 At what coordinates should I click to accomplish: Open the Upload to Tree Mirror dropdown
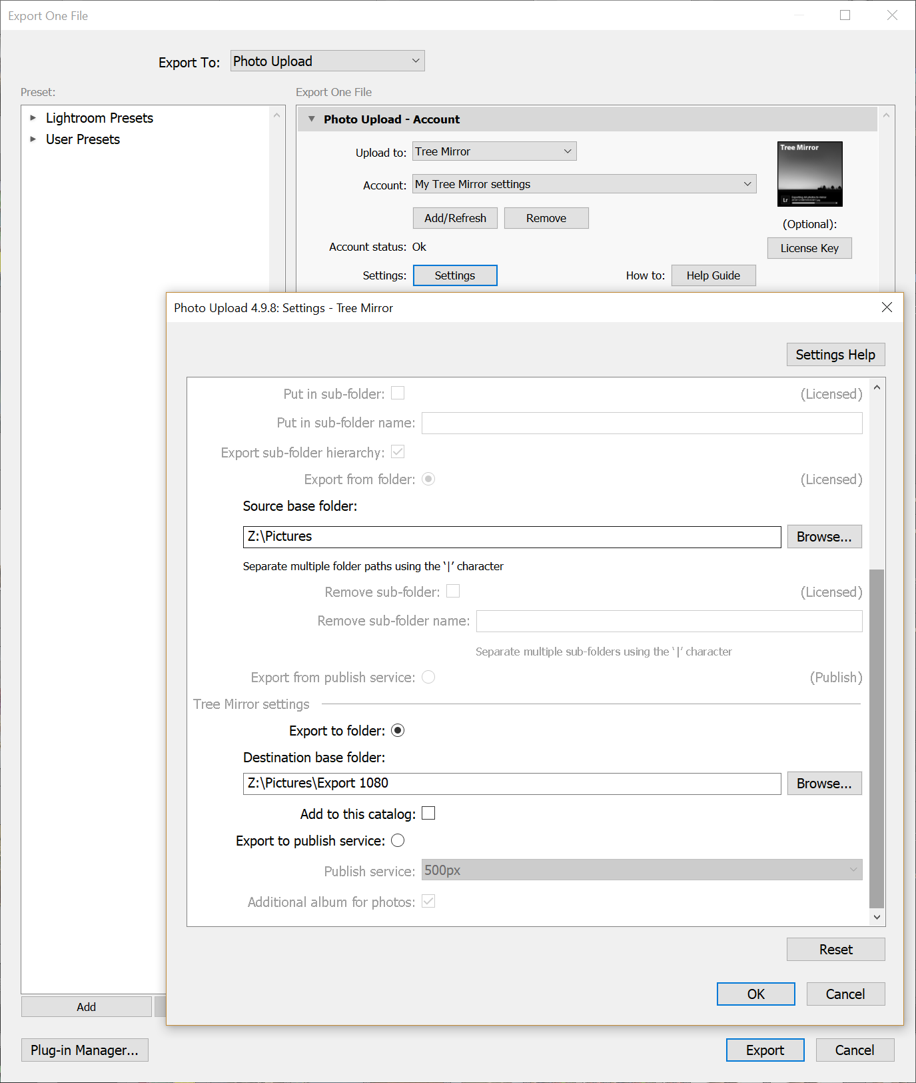tap(494, 152)
